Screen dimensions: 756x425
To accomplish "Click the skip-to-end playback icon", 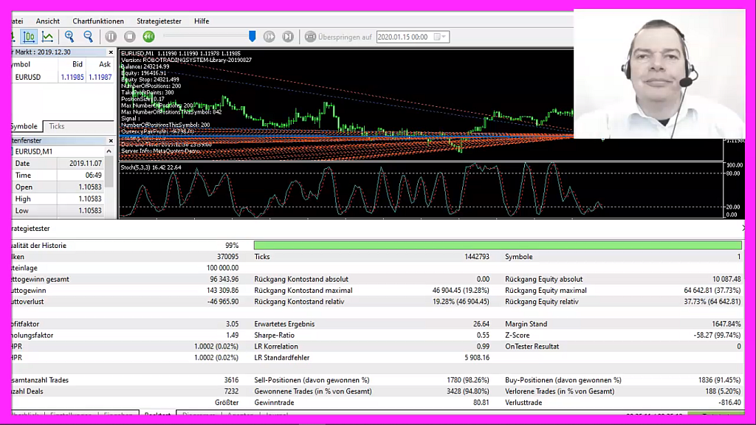I will coord(288,37).
